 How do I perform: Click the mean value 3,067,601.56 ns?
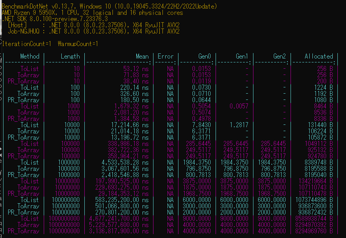[125, 169]
